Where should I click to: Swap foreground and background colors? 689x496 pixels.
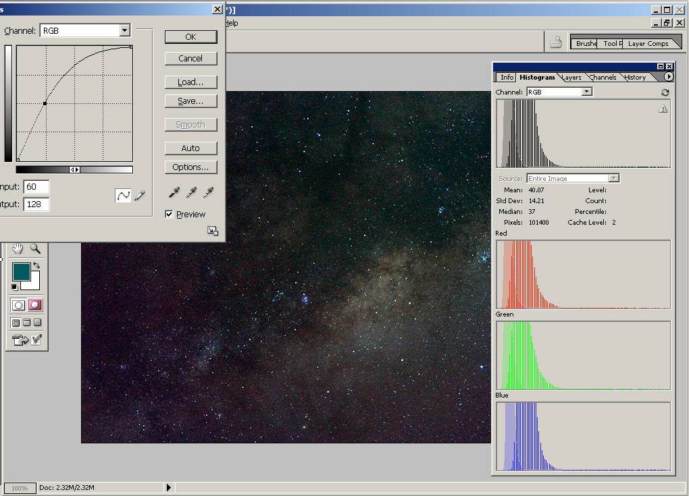point(36,266)
